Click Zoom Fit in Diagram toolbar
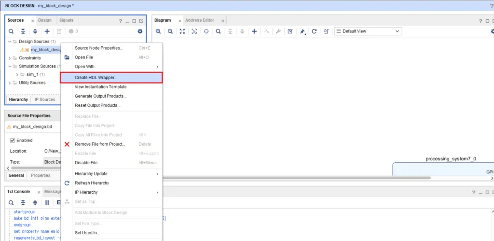Screen dimensions: 494x241 pyautogui.click(x=182, y=31)
